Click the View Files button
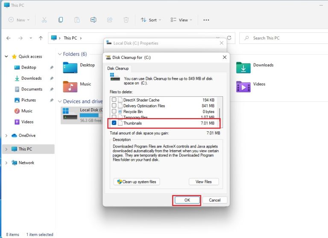This screenshot has width=328, height=238. 204,182
